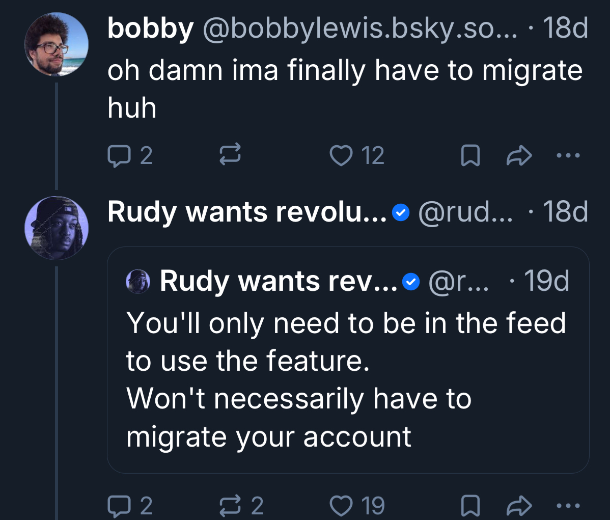
Task: Like Rudy's post with 19 likes
Action: point(341,505)
